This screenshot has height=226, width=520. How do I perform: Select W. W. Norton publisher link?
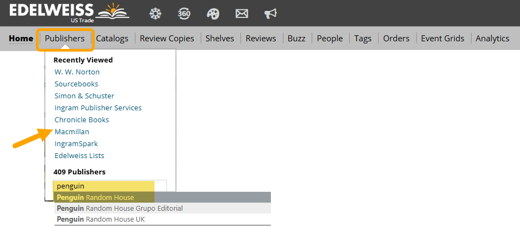[77, 72]
